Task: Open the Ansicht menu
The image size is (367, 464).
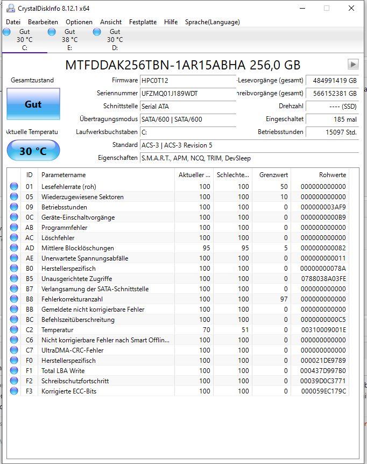Action: click(111, 22)
